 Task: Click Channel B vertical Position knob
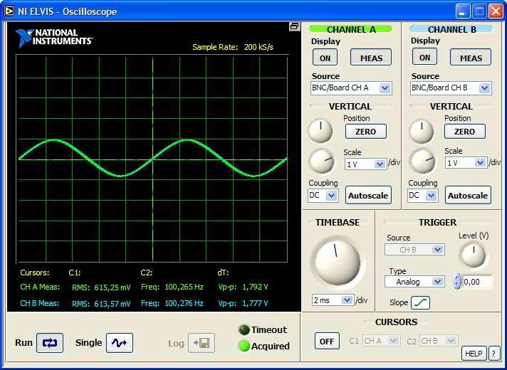tap(422, 130)
